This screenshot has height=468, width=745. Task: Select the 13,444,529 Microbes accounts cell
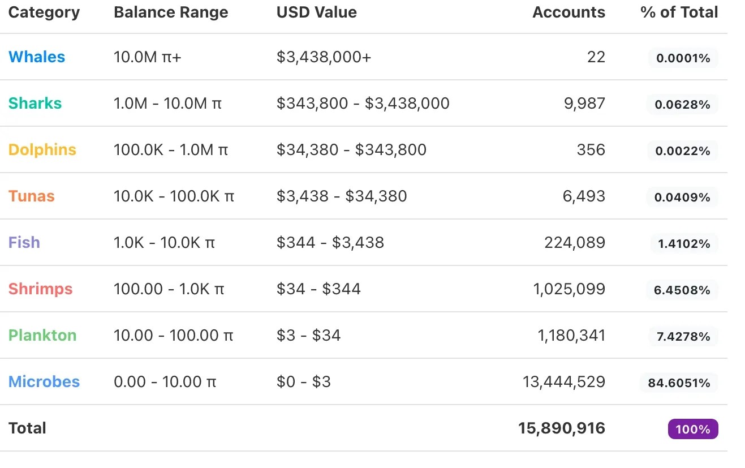point(563,382)
